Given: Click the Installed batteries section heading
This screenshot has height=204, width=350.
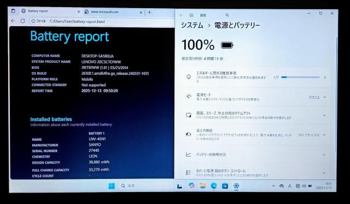Looking at the screenshot, I should click(x=51, y=119).
